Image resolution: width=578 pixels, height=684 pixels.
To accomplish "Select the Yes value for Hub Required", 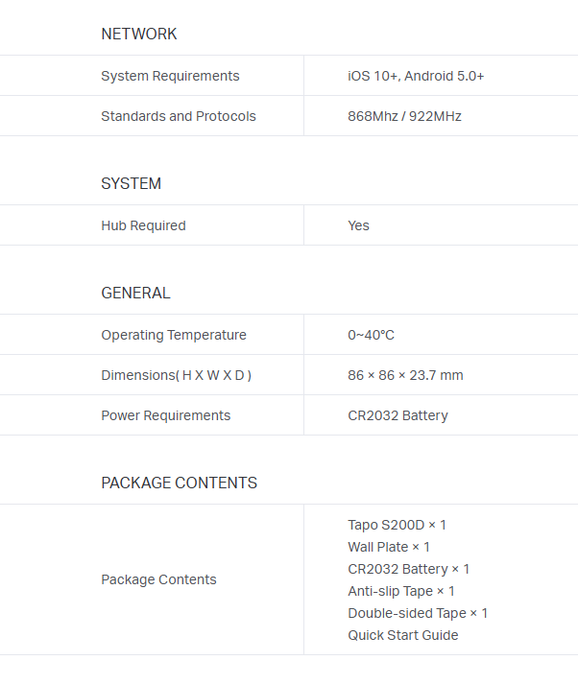I will 358,225.
